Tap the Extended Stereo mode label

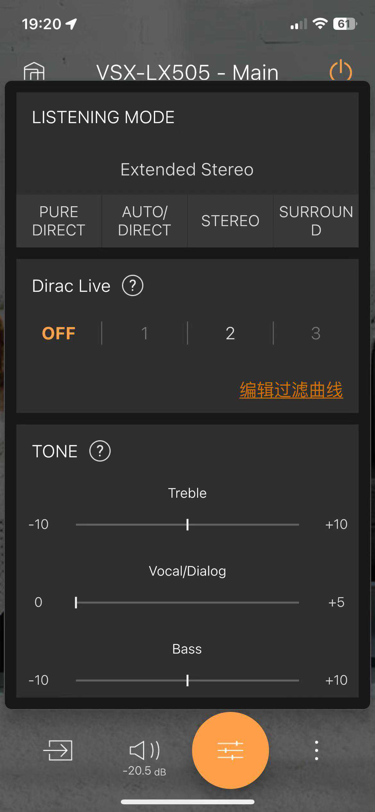pyautogui.click(x=187, y=169)
